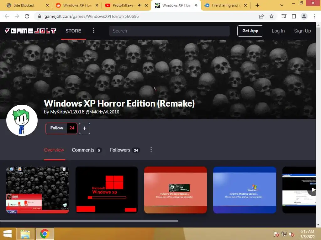321x240 pixels.
Task: Open the Action Center flag tray icon
Action: tap(276, 234)
